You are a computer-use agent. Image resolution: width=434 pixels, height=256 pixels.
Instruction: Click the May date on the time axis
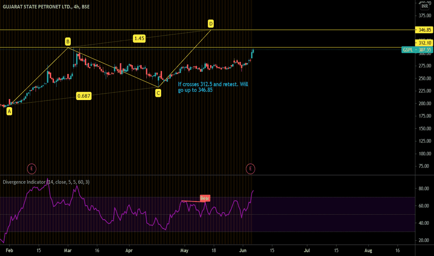[184, 250]
